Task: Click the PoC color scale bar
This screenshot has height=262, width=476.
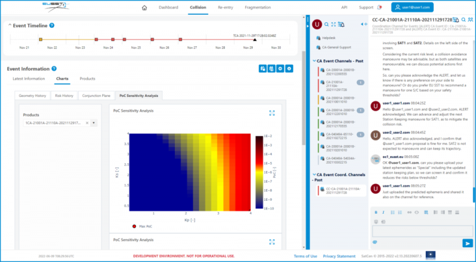Action: click(259, 172)
